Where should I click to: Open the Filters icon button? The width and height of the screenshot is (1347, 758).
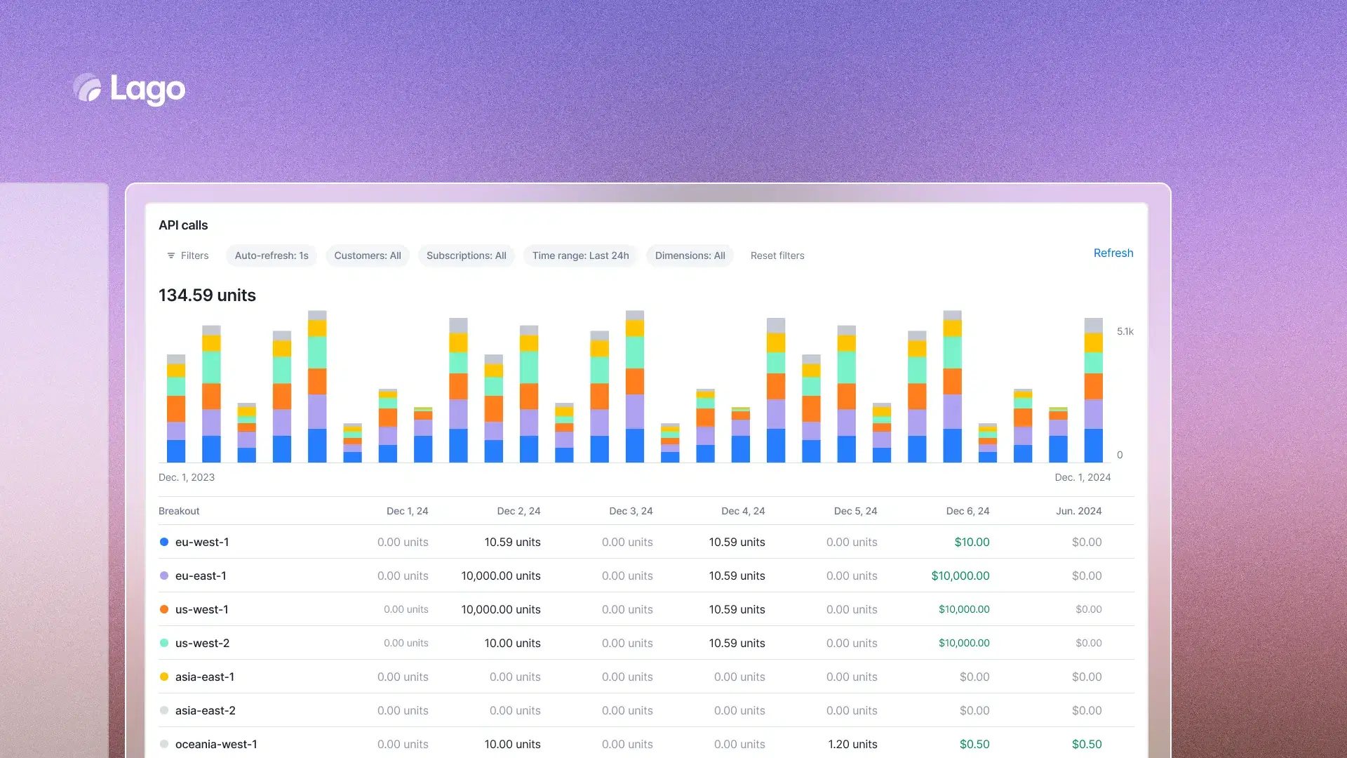[188, 255]
